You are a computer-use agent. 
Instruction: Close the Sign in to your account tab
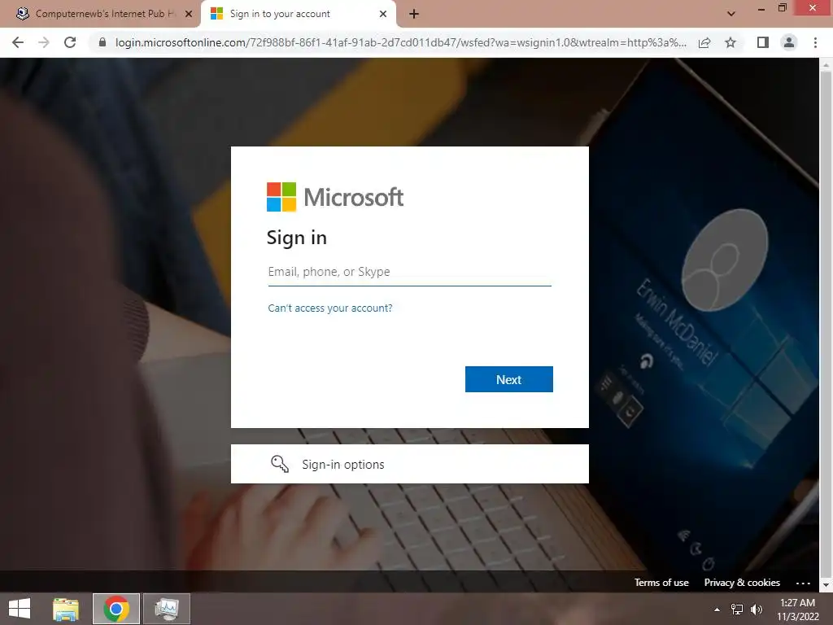(x=383, y=14)
